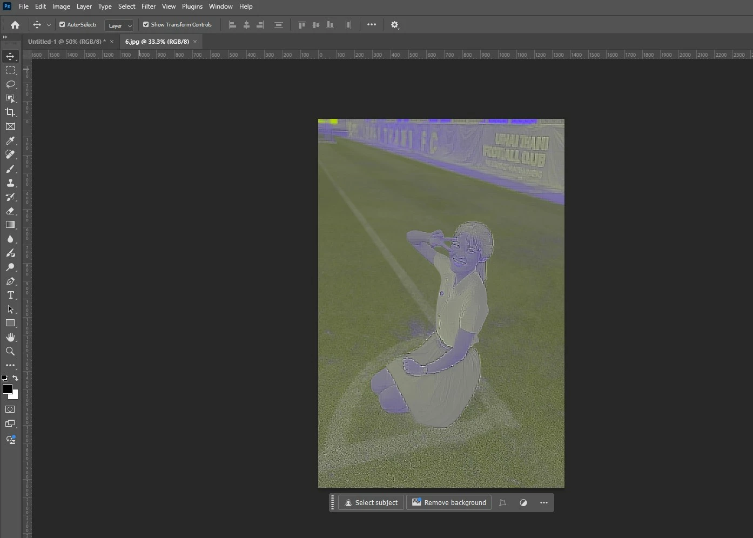Open contextual task bar more options
753x538 pixels.
click(x=544, y=502)
